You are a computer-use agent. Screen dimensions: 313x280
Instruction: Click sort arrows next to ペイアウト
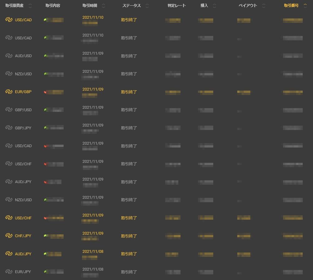(x=264, y=6)
